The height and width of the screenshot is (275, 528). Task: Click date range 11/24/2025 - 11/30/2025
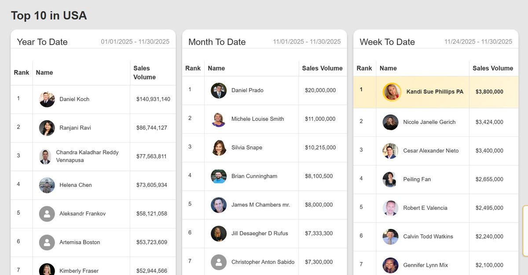478,42
